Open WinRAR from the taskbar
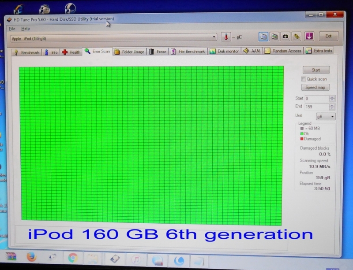The height and width of the screenshot is (270, 353). pos(11,256)
